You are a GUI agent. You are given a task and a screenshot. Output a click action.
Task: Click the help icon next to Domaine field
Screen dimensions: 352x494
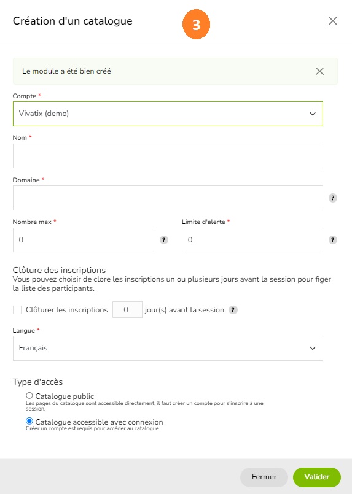pos(333,198)
